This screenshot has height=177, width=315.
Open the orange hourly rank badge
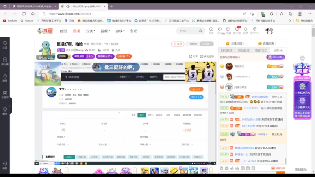124,56
